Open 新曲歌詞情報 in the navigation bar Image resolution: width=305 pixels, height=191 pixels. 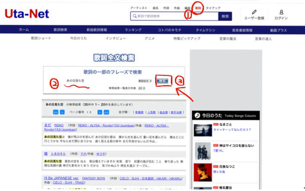[x=97, y=30]
